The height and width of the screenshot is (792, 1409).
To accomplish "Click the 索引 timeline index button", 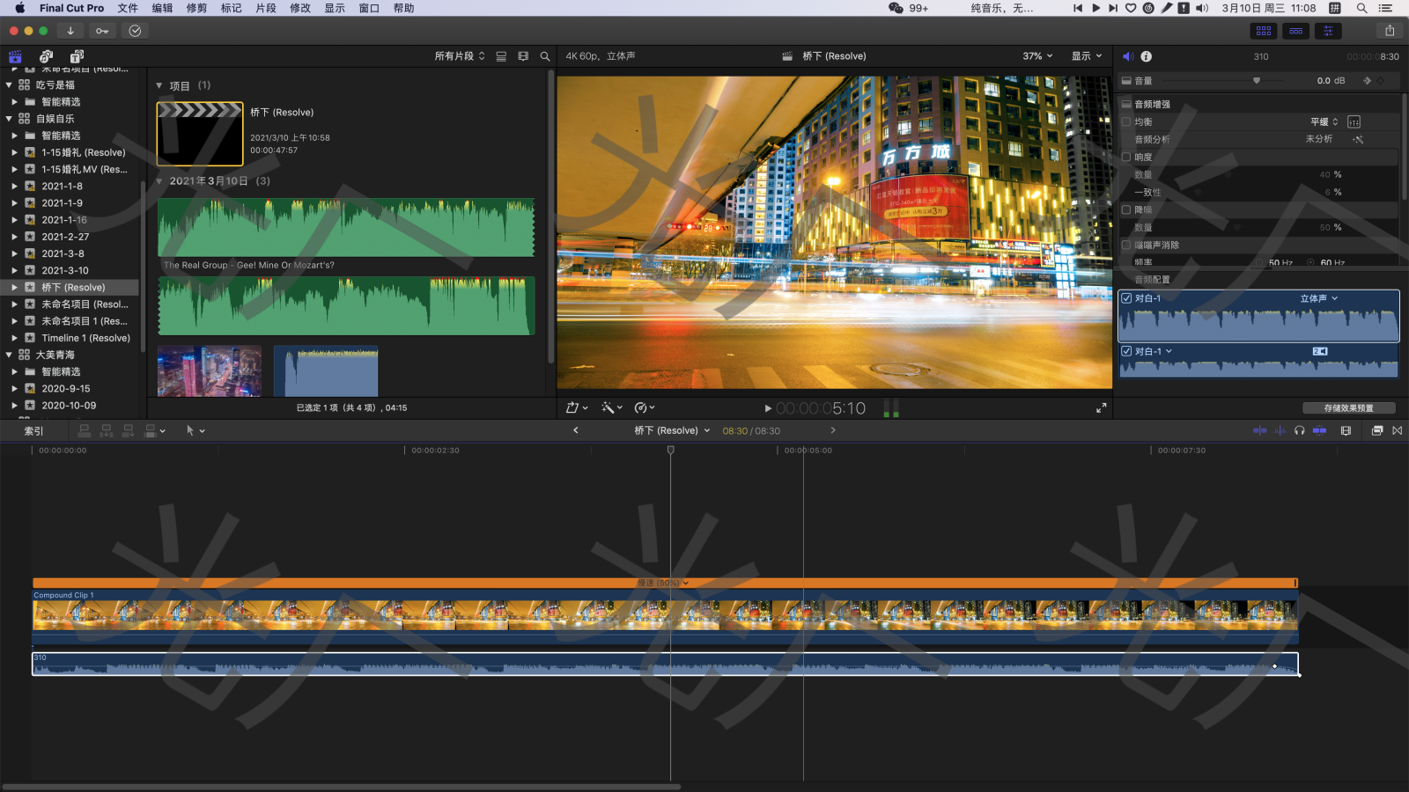I will pos(33,431).
